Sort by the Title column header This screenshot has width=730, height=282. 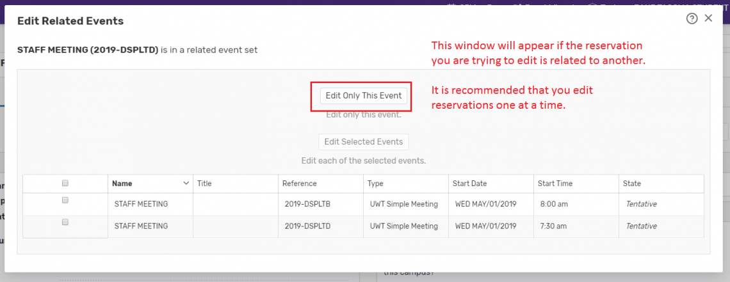pos(204,184)
